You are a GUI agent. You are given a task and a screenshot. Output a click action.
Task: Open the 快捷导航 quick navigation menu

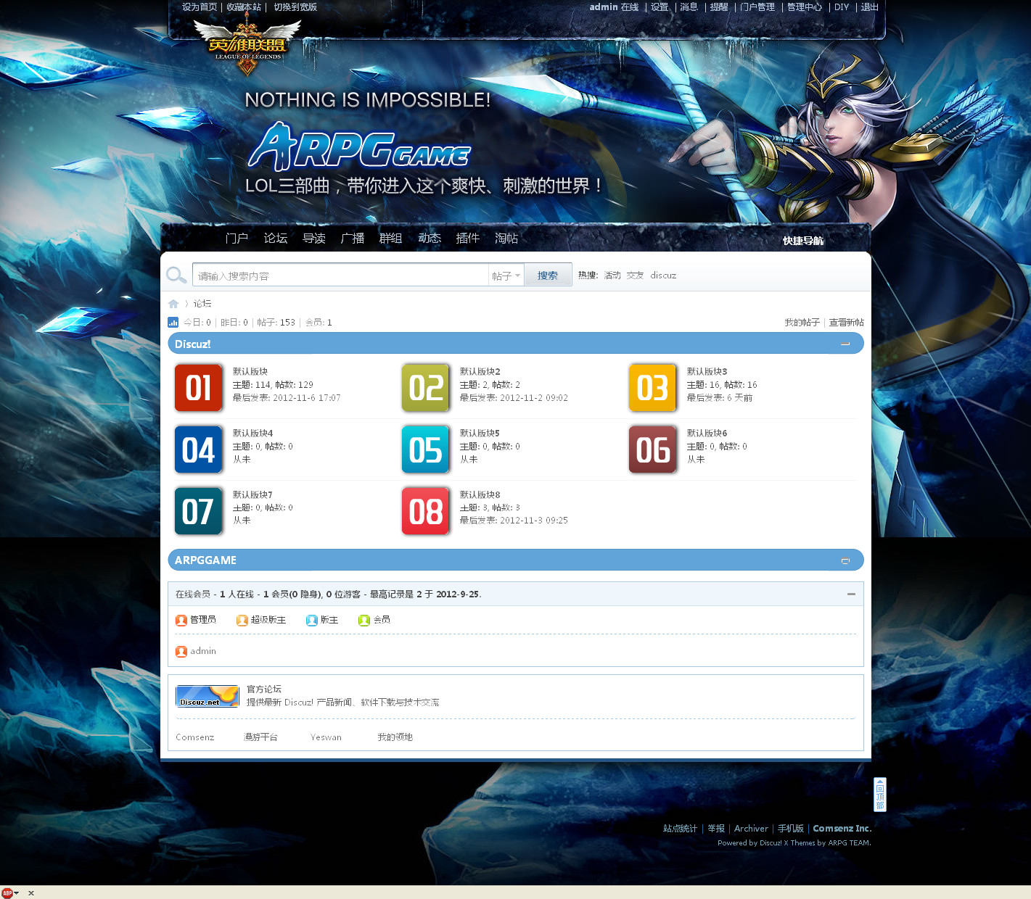(x=803, y=241)
